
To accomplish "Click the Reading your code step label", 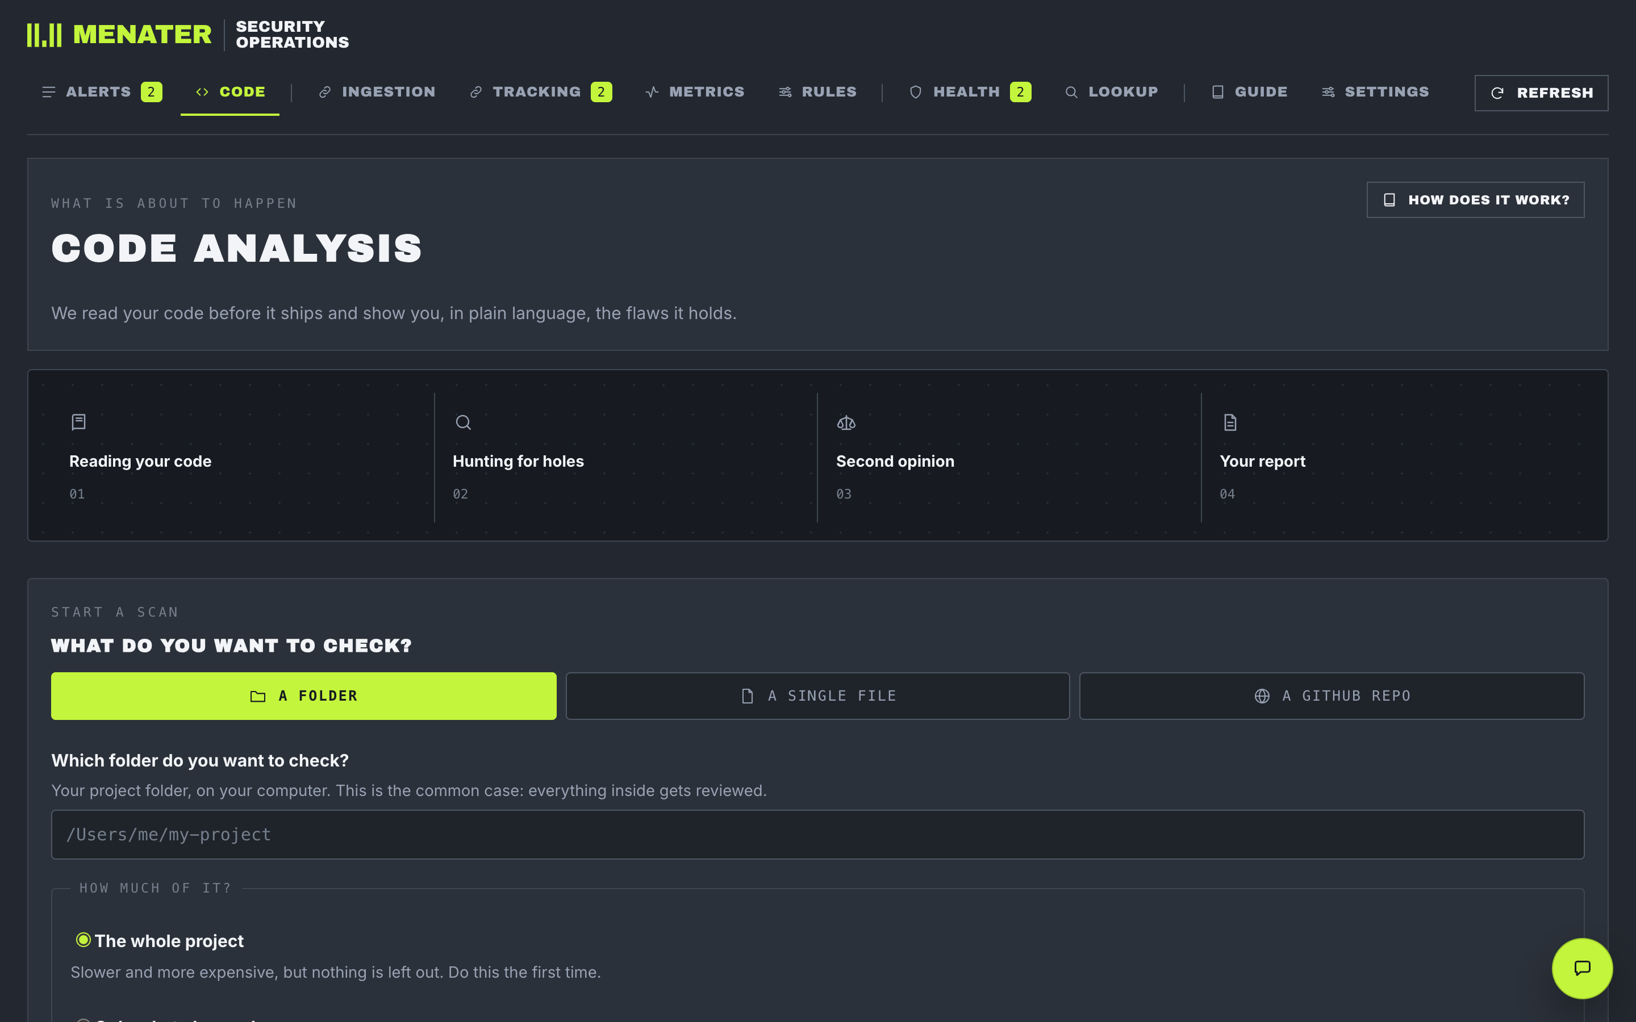I will (141, 462).
